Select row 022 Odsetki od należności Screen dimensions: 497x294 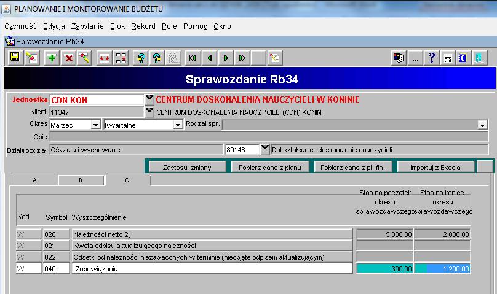[x=212, y=257]
